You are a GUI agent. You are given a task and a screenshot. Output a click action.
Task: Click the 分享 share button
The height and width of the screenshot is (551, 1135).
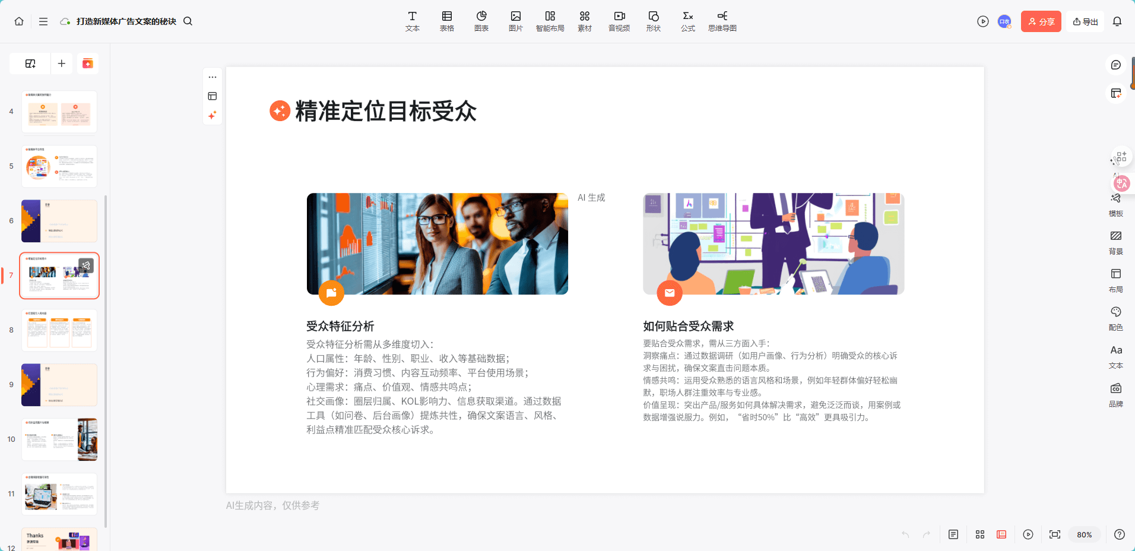(x=1041, y=21)
